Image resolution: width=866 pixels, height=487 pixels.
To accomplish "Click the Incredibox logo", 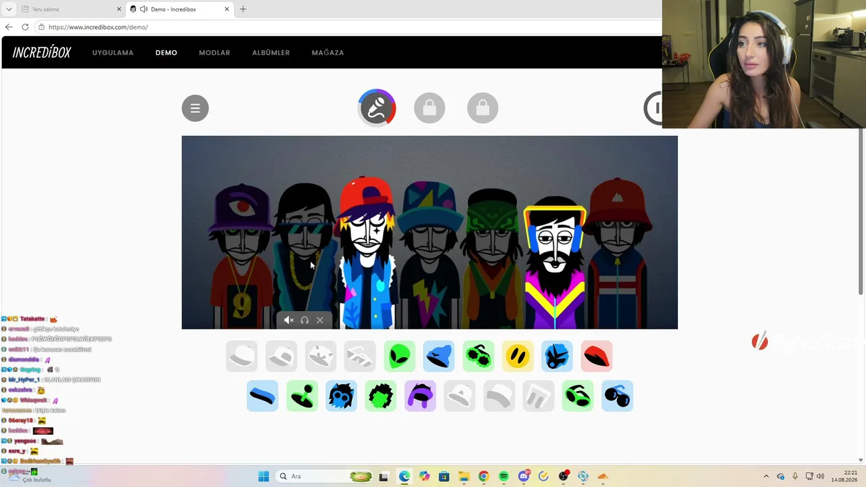I will 42,53.
